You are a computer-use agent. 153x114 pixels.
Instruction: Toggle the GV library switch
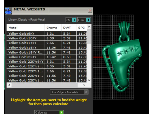tap(71, 20)
